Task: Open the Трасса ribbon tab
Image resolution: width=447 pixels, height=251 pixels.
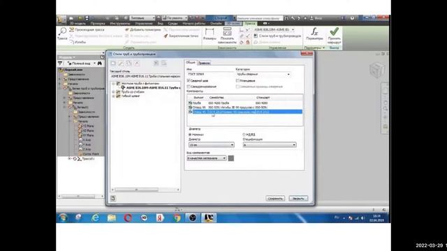Action: tap(250, 23)
